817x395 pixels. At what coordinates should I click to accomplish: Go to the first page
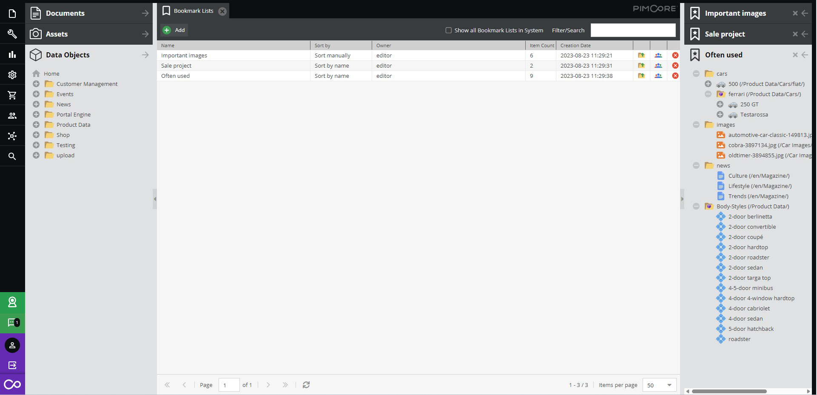(x=167, y=385)
